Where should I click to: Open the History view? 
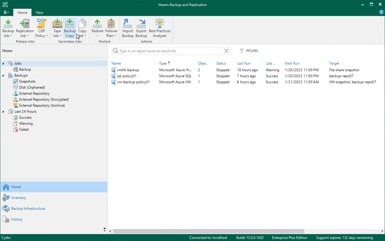pos(17,219)
